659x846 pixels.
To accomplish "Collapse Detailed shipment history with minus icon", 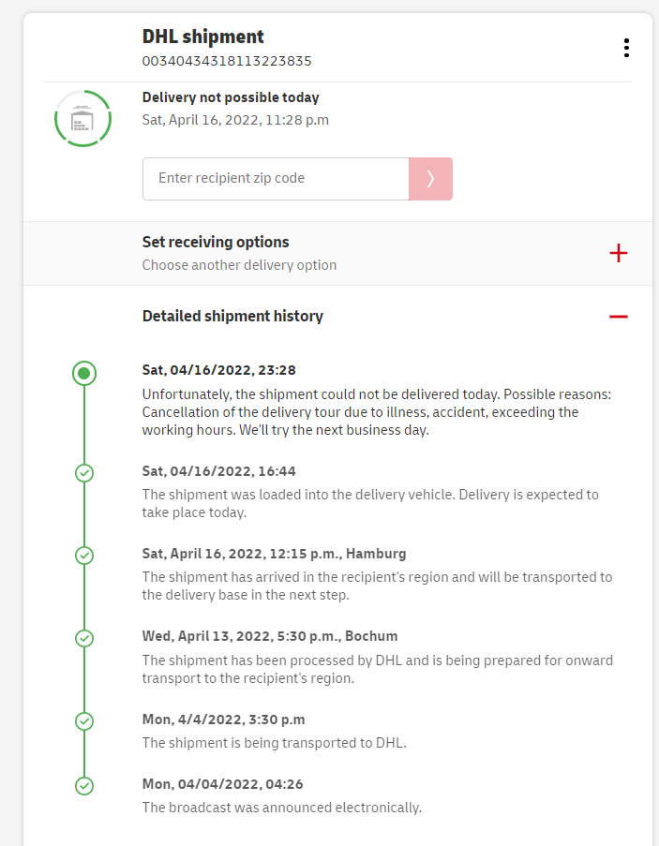I will pyautogui.click(x=618, y=317).
